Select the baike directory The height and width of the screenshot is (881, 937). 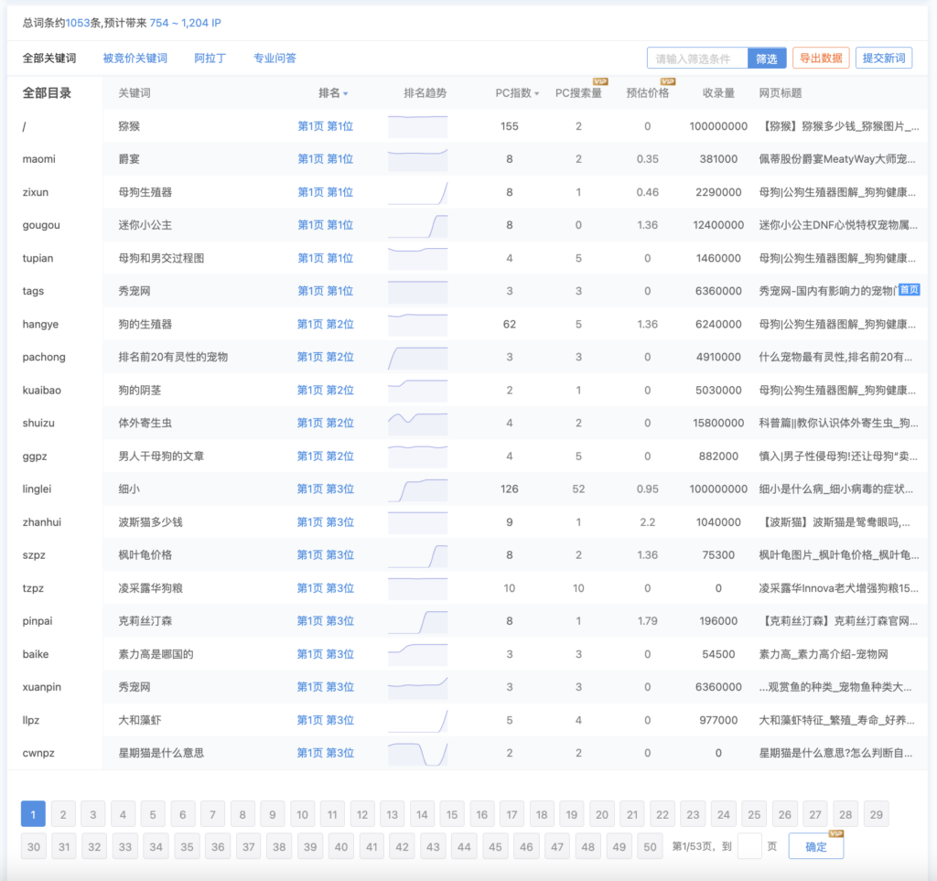point(36,654)
